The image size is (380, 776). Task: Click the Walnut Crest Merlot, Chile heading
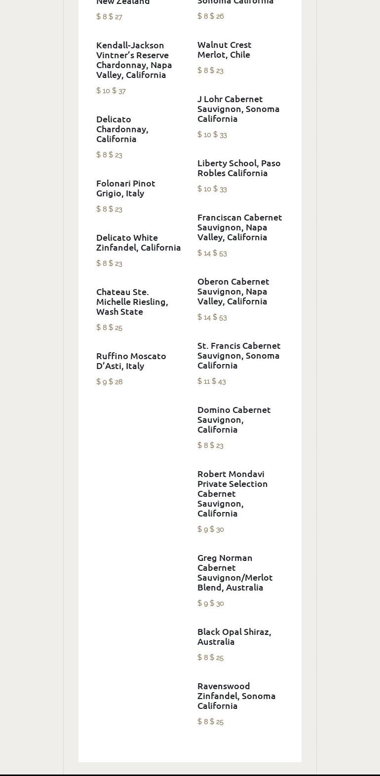pos(224,49)
